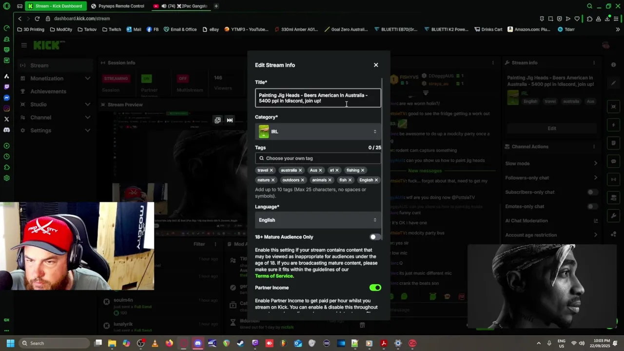
Task: Pop out the stream preview
Action: 217,120
